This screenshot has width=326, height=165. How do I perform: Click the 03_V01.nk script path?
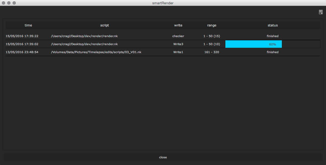pyautogui.click(x=96, y=52)
